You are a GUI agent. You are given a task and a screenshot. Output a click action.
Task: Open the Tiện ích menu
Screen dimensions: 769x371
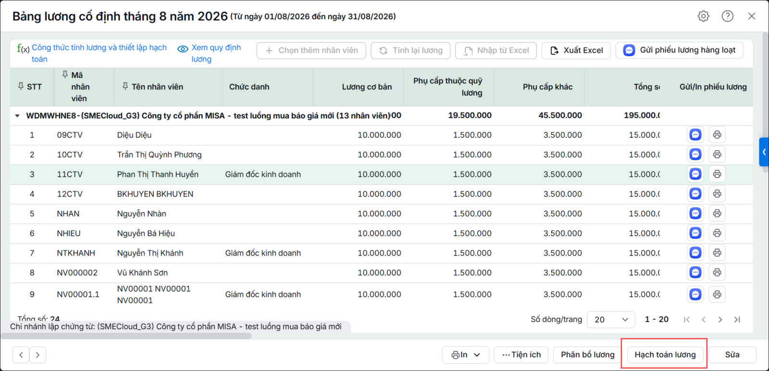(x=521, y=355)
